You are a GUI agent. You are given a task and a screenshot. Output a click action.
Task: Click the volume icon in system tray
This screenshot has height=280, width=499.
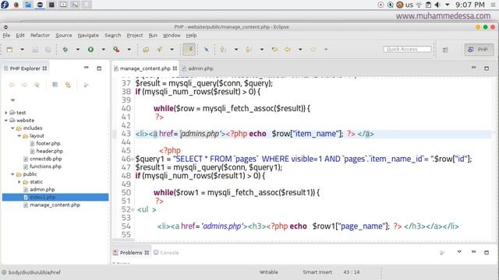[x=437, y=5]
